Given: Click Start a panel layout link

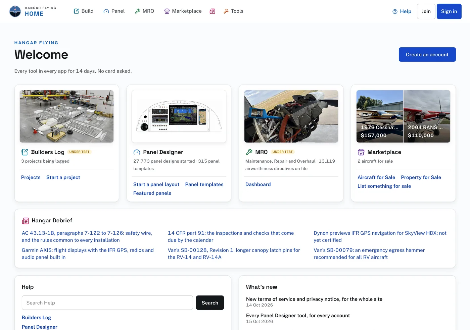Looking at the screenshot, I should pos(156,184).
